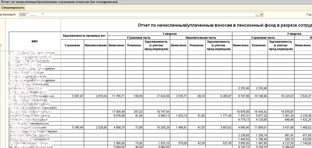Select cell with value 8 747,88

[241, 96]
